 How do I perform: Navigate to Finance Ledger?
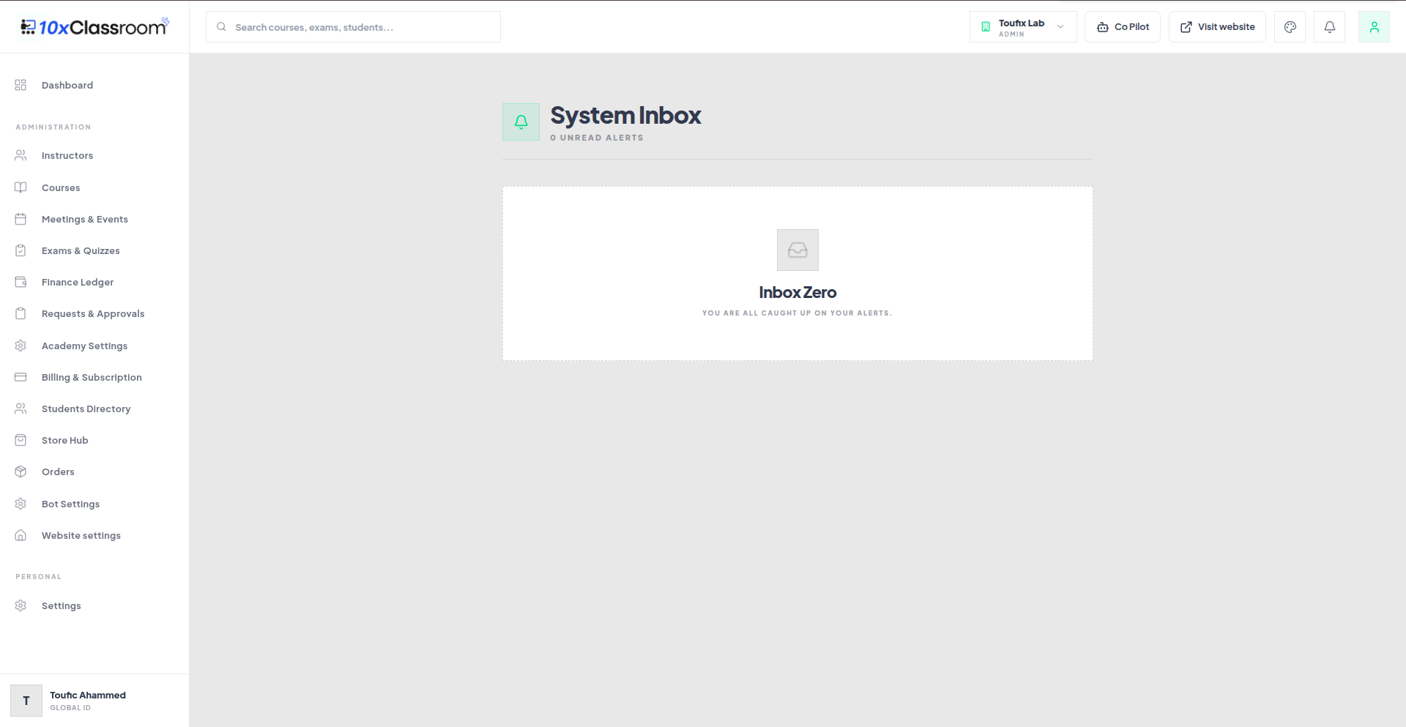[94, 282]
